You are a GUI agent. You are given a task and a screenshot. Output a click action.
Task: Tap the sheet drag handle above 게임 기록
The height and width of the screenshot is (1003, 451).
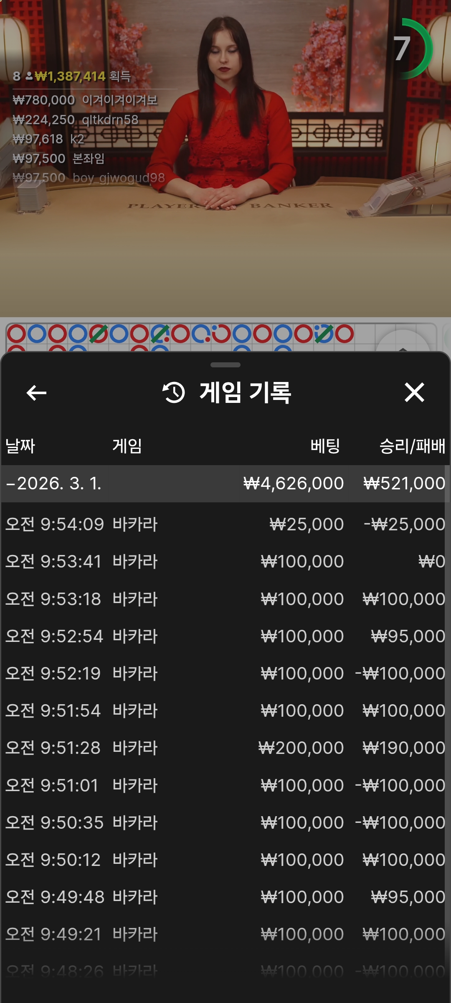coord(225,365)
